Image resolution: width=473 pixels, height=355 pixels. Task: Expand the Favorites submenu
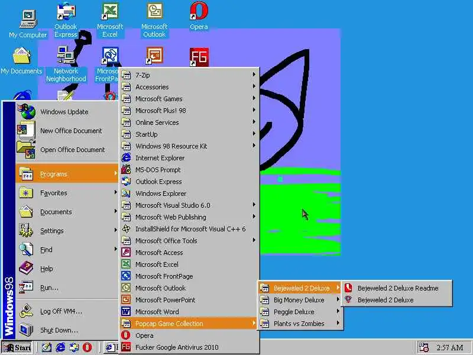pyautogui.click(x=67, y=193)
